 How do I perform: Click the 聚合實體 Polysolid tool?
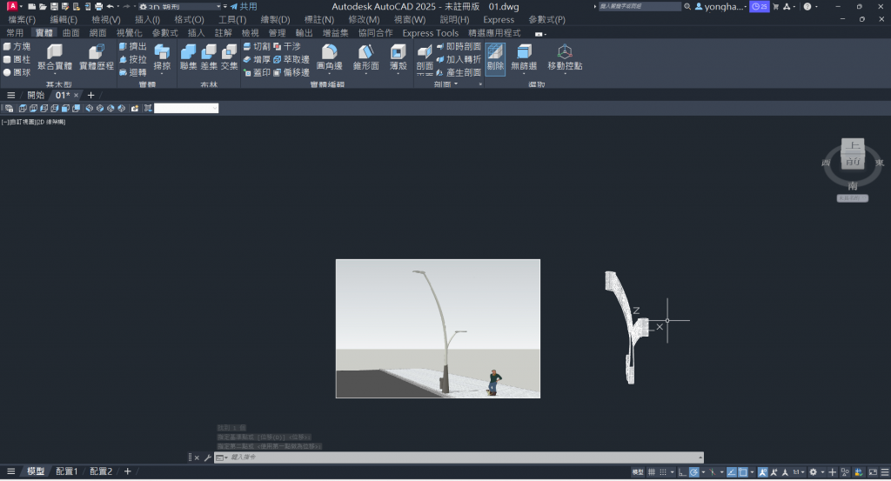pos(55,58)
